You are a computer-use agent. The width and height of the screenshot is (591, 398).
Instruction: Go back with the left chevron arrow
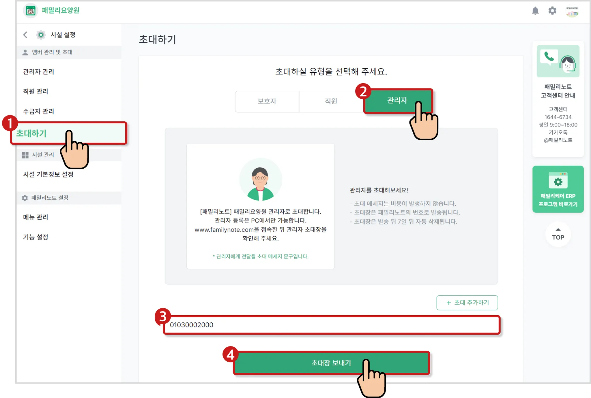pyautogui.click(x=25, y=35)
